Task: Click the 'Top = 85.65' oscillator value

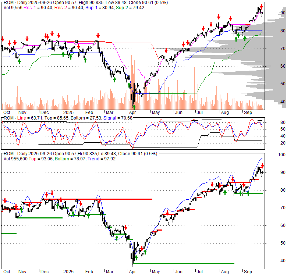Action: pyautogui.click(x=56, y=118)
